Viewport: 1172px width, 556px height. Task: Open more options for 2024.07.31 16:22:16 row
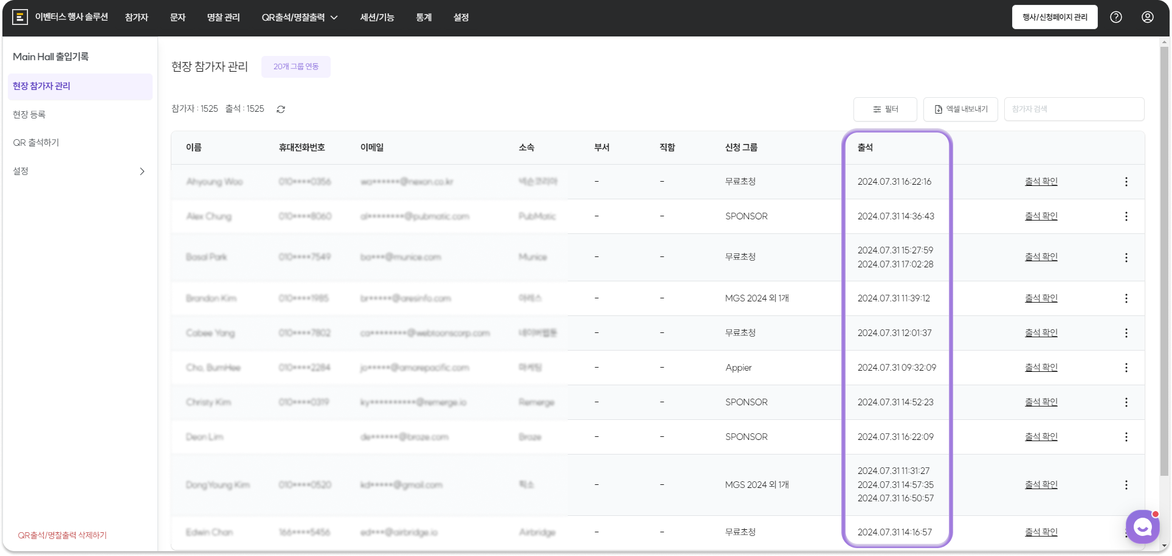(x=1126, y=182)
